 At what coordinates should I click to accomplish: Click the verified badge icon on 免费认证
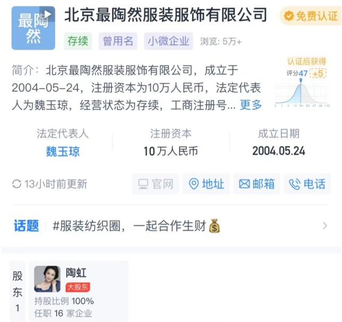pos(289,16)
